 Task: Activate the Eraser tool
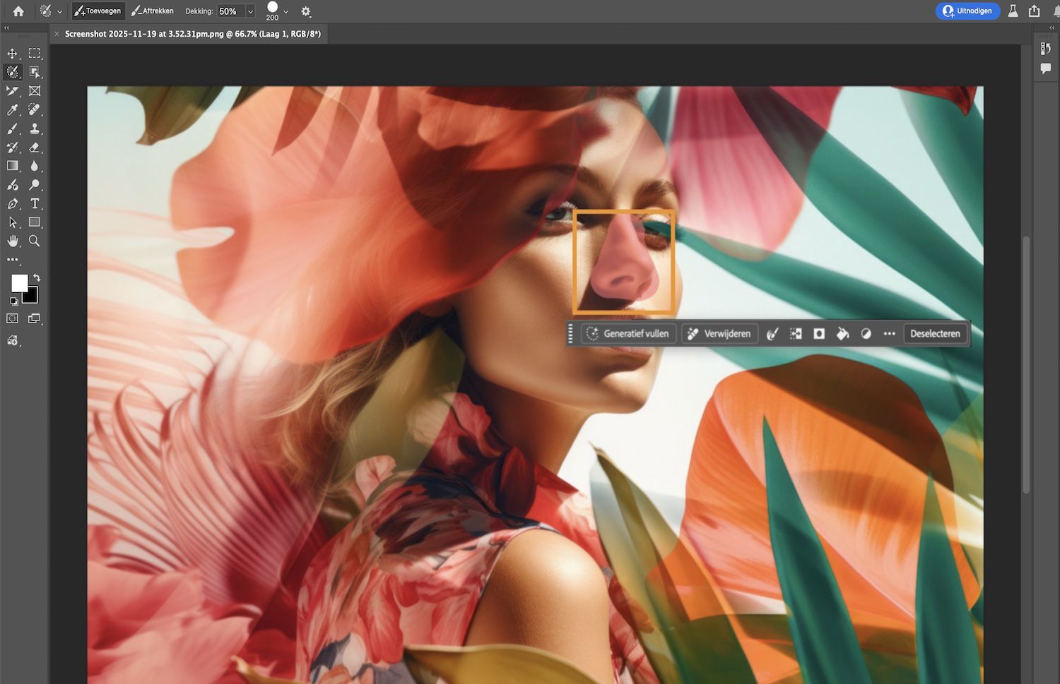click(x=34, y=148)
